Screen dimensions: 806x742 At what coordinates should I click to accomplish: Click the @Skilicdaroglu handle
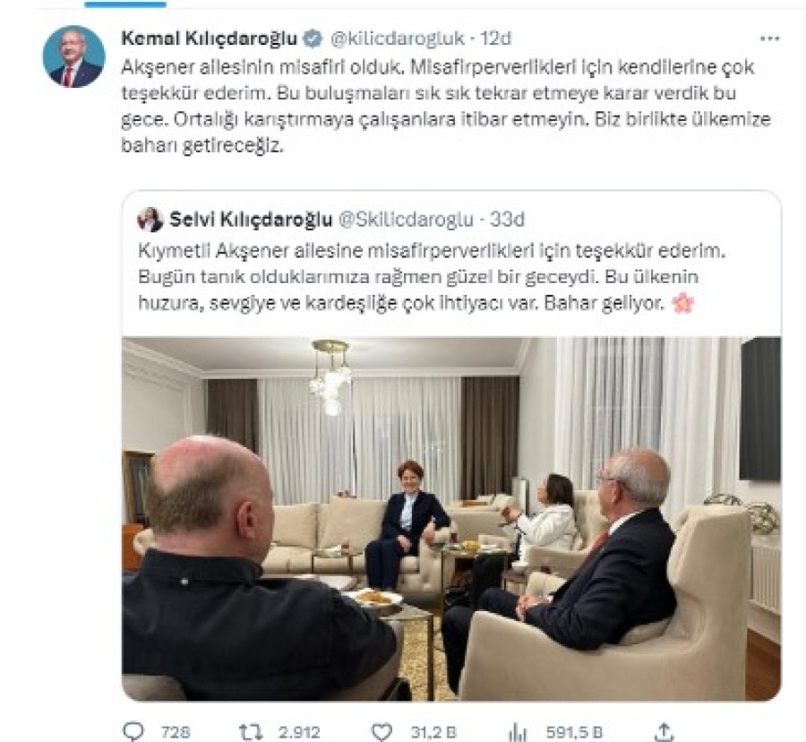tap(406, 220)
